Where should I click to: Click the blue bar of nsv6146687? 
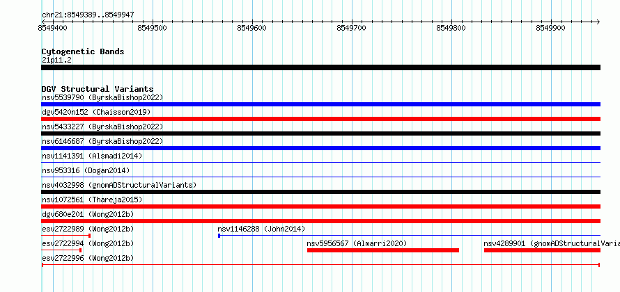pos(320,148)
